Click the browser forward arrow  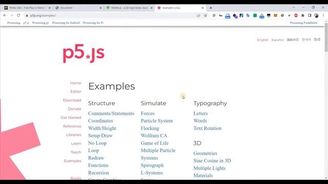[x=12, y=15]
